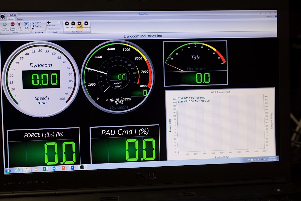
Task: Toggle AFR with the AFR Toggle icon
Action: [19, 24]
